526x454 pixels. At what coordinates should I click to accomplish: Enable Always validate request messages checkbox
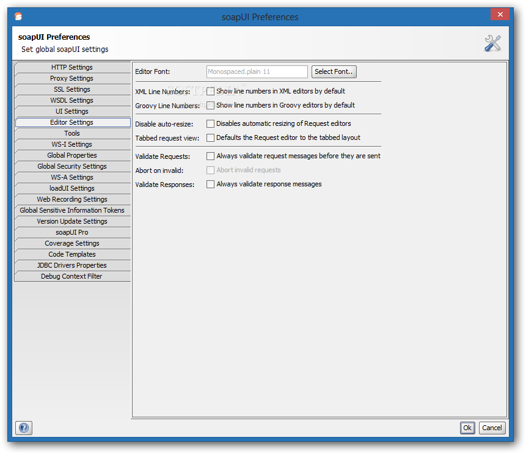210,156
